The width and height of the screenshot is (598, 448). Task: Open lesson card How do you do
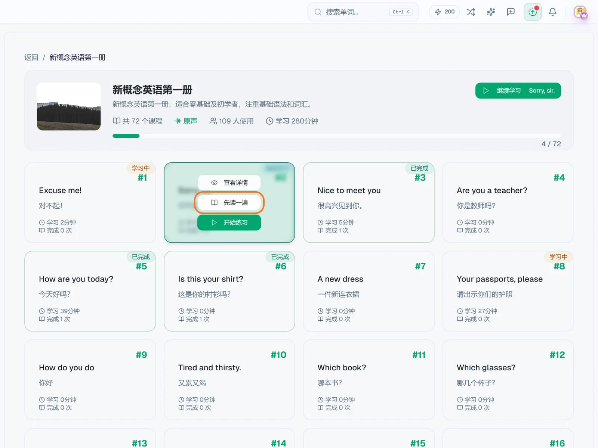(x=90, y=380)
